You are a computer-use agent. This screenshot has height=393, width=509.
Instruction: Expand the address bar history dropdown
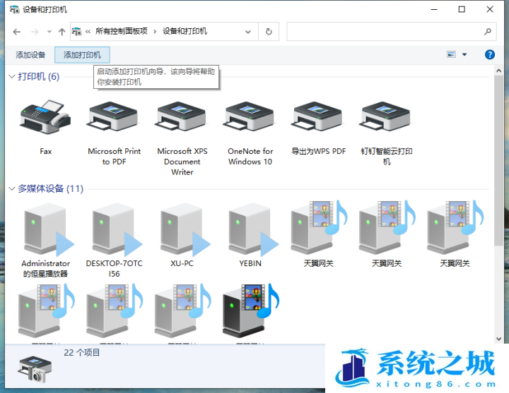(248, 32)
